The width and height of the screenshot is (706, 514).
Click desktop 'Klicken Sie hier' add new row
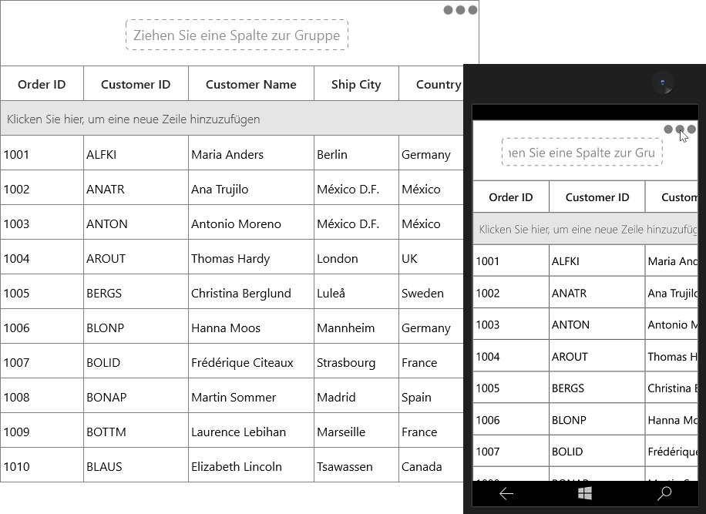(x=232, y=119)
